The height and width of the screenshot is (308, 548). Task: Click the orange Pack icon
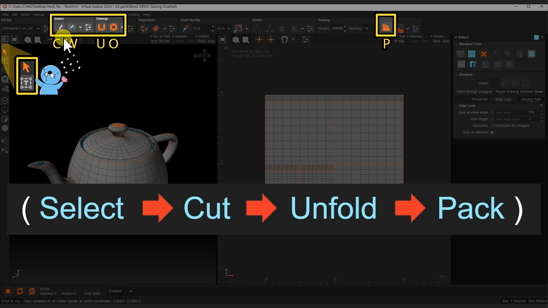click(x=386, y=27)
